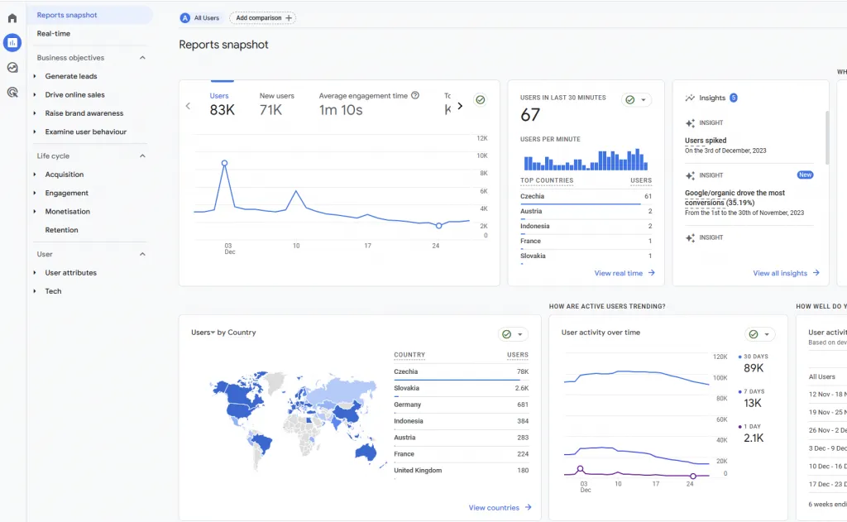847x522 pixels.
Task: Click help icon beside Average engagement time
Action: point(415,95)
